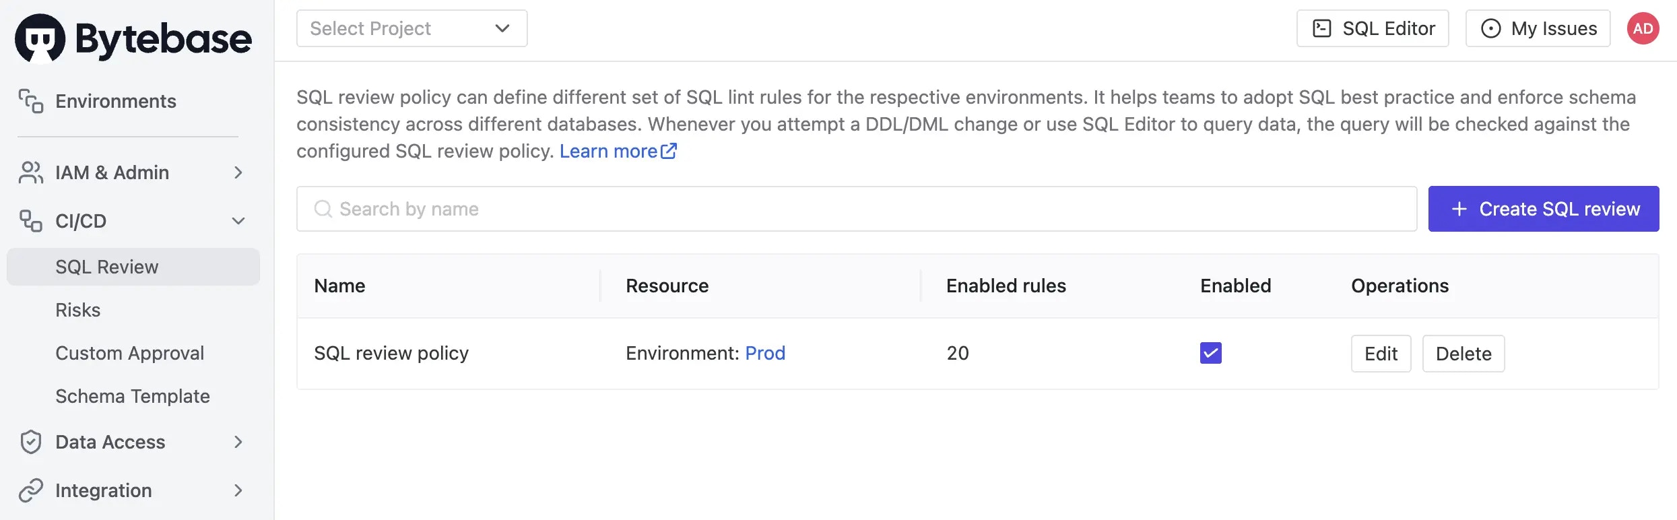Expand the Data Access section chevron

(x=238, y=442)
